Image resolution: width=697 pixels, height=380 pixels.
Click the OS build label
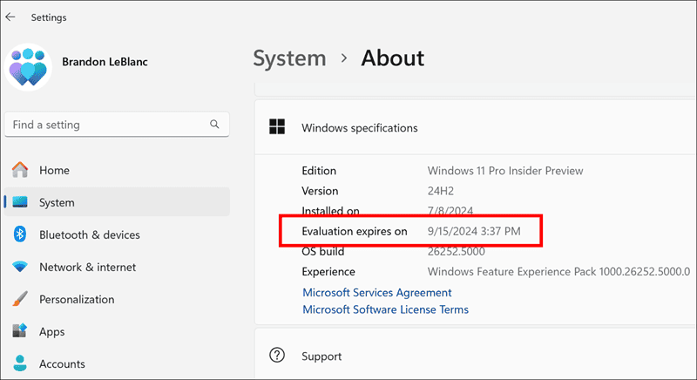(322, 251)
